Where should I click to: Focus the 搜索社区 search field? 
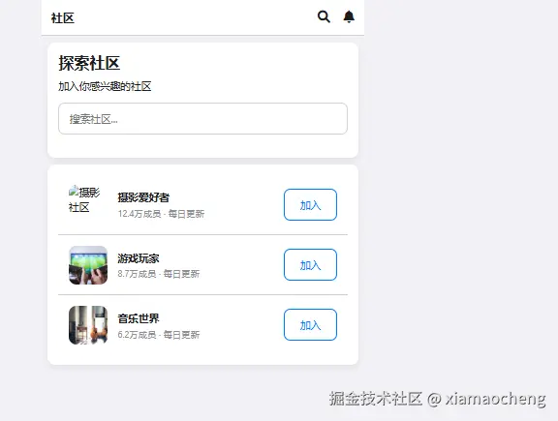[x=202, y=119]
